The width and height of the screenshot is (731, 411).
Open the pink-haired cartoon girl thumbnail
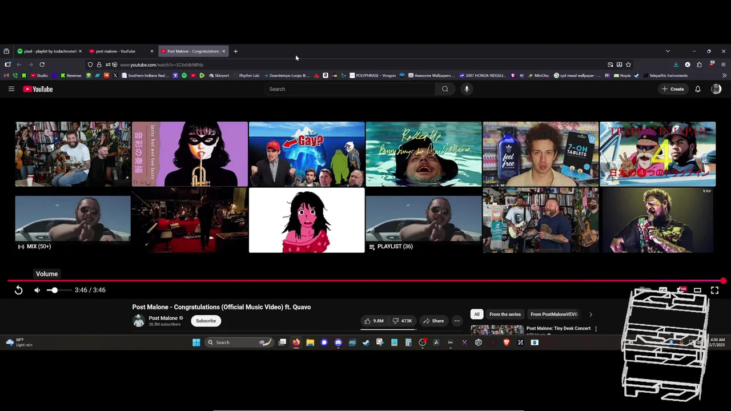click(x=307, y=220)
